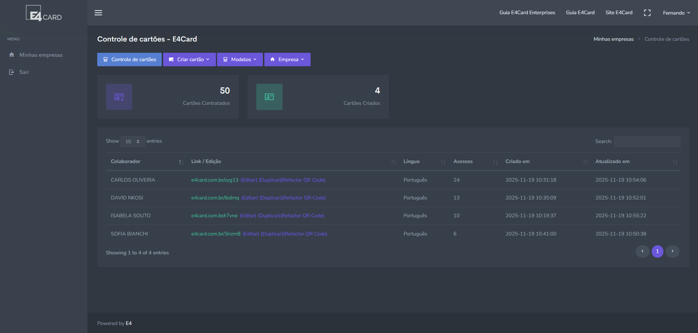Open the Empresa dropdown menu
Viewport: 698px width, 333px height.
coord(287,60)
